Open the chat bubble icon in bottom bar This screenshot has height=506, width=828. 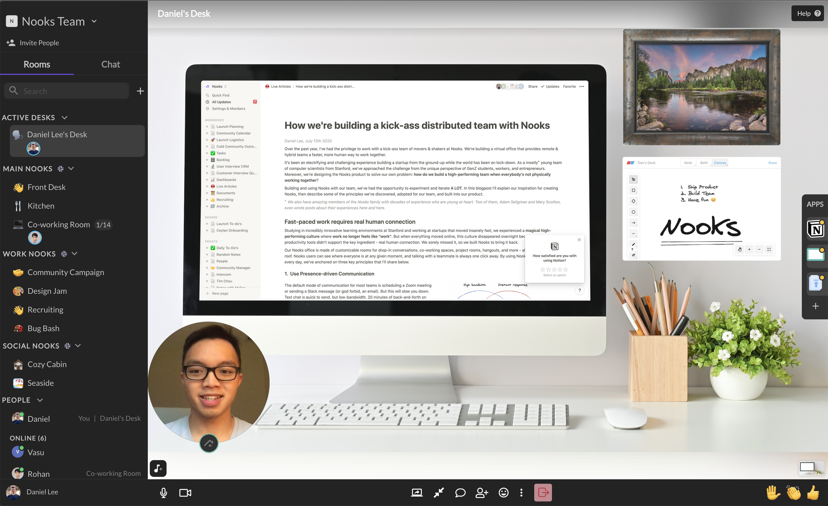point(460,493)
